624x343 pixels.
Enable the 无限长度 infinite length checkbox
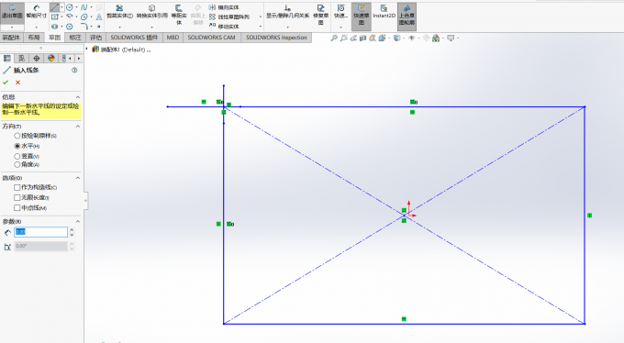coord(17,197)
